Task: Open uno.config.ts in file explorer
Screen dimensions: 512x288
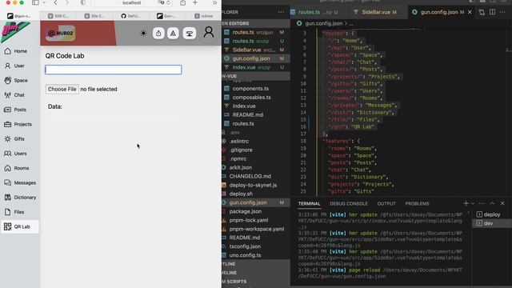Action: [x=256, y=255]
